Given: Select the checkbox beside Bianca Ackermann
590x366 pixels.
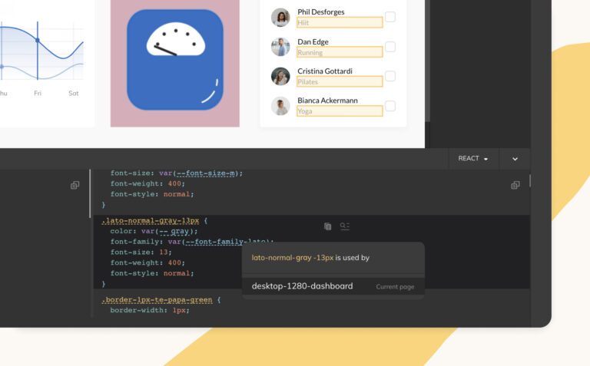Looking at the screenshot, I should point(390,106).
